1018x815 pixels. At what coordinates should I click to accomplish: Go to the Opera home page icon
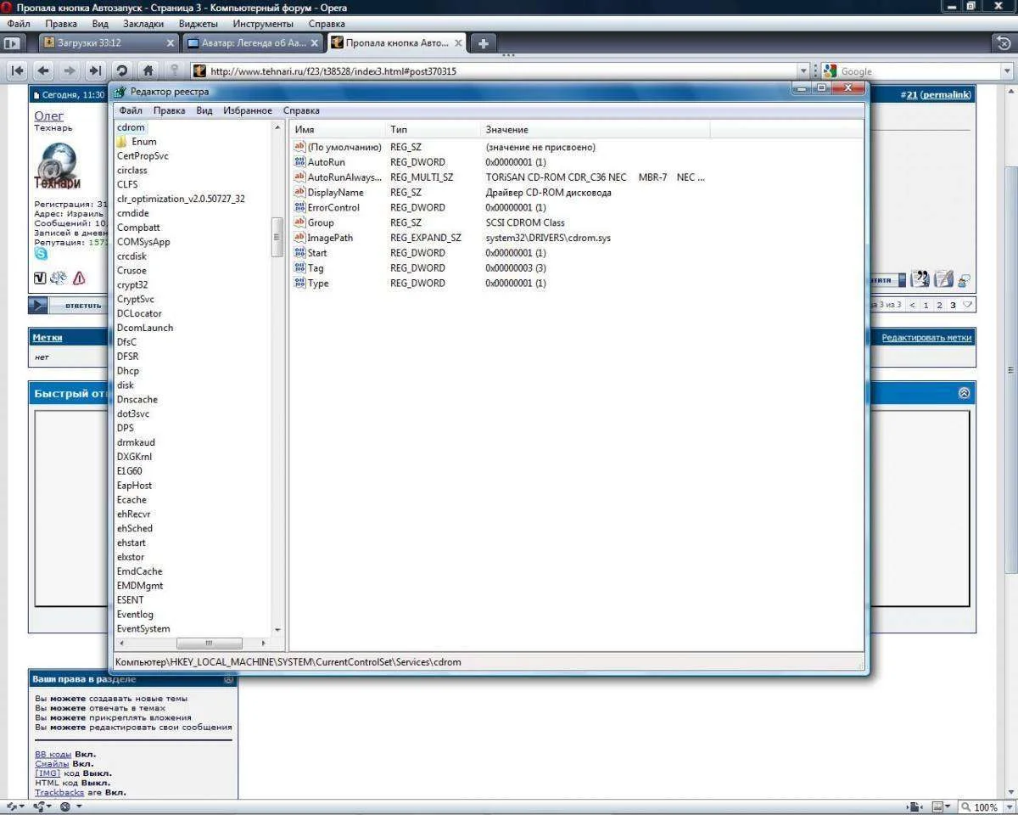point(148,71)
